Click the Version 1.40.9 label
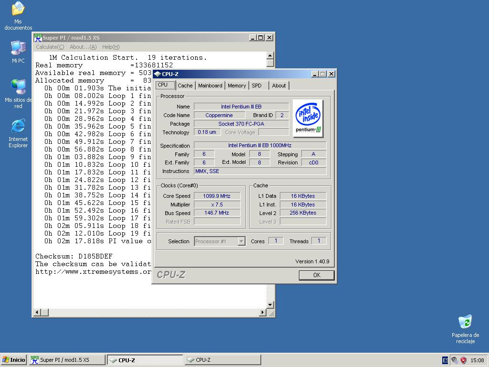This screenshot has width=489, height=367. point(312,261)
